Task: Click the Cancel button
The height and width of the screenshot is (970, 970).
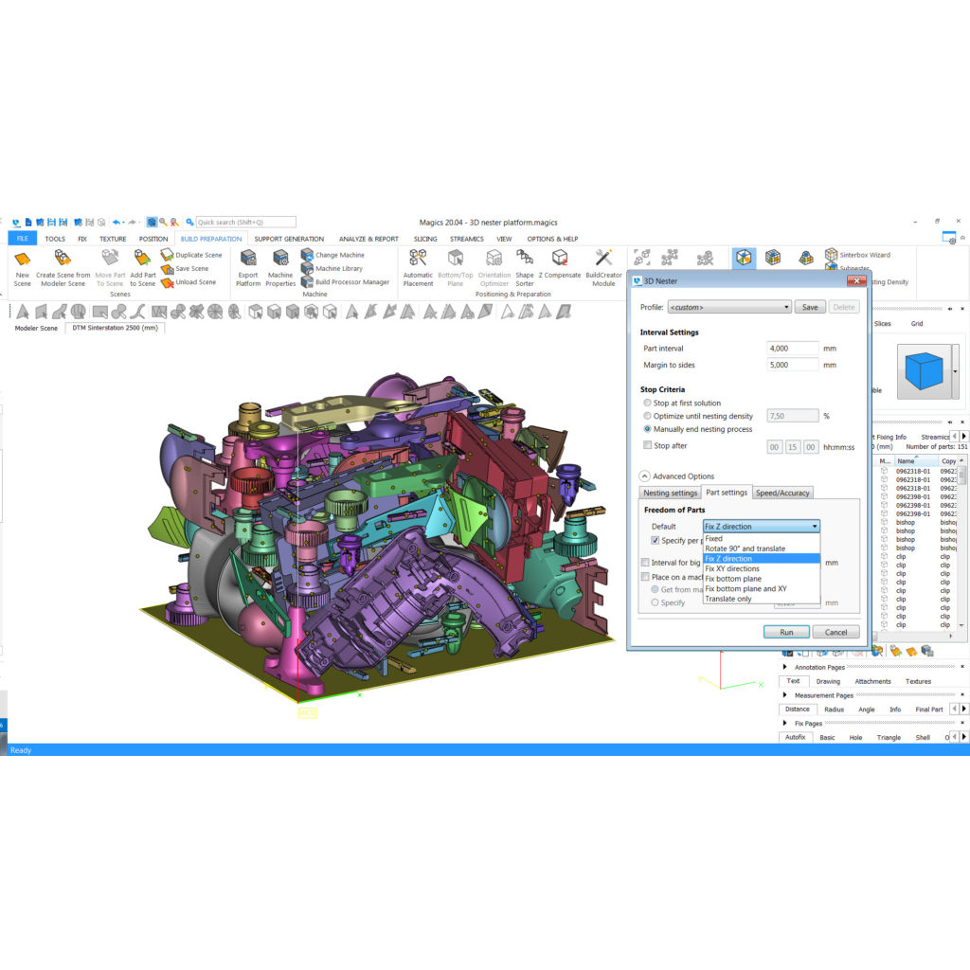Action: tap(835, 632)
